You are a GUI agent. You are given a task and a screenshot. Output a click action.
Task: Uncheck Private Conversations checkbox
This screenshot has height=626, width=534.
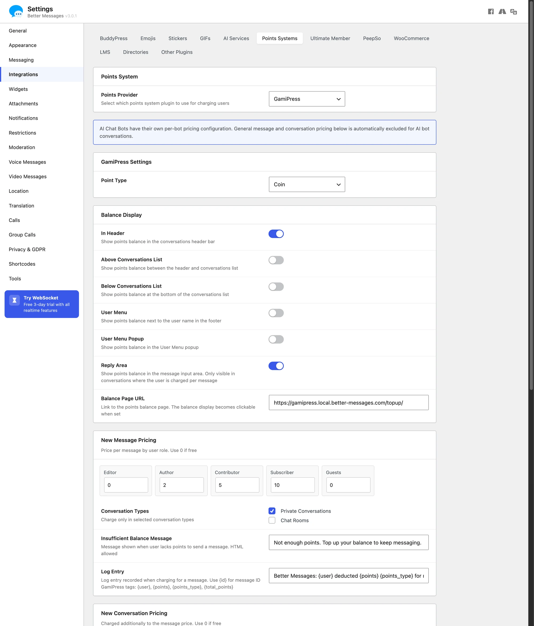click(x=272, y=511)
